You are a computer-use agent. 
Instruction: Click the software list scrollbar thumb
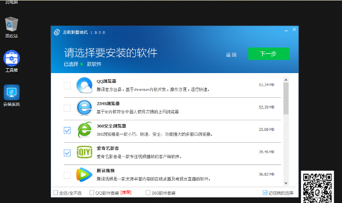pyautogui.click(x=286, y=98)
